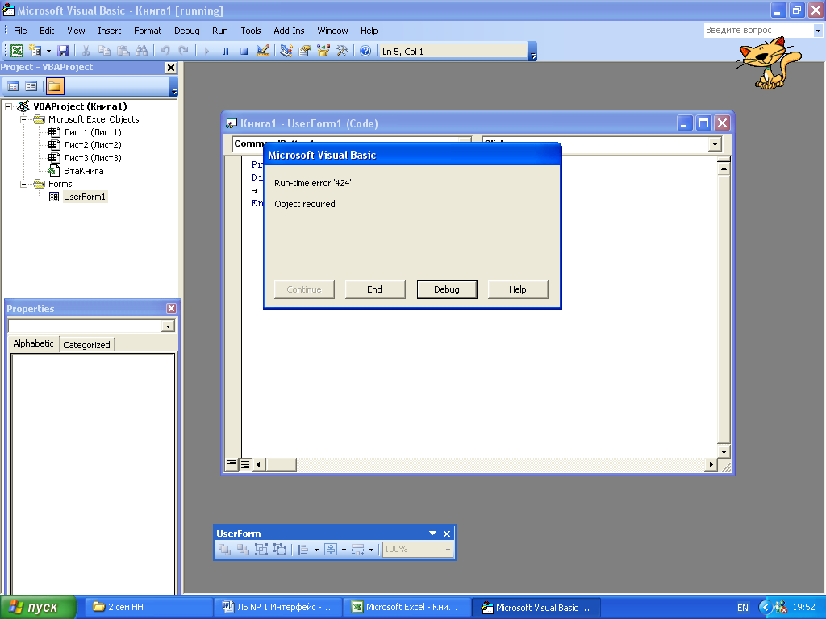Select ЭтаКнига in project tree
The image size is (826, 619).
pos(83,171)
